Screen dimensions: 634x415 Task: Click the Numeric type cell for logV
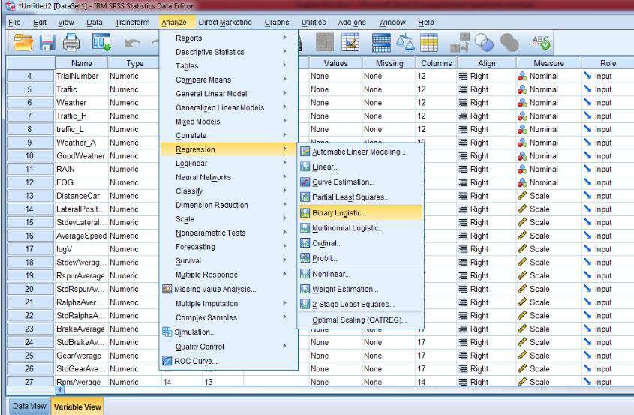pyautogui.click(x=134, y=249)
